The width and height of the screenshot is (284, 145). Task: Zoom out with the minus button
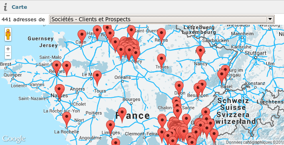click(x=8, y=56)
